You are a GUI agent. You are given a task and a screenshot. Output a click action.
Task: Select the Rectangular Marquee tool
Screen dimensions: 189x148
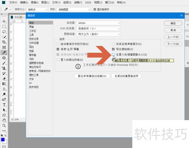coord(4,26)
